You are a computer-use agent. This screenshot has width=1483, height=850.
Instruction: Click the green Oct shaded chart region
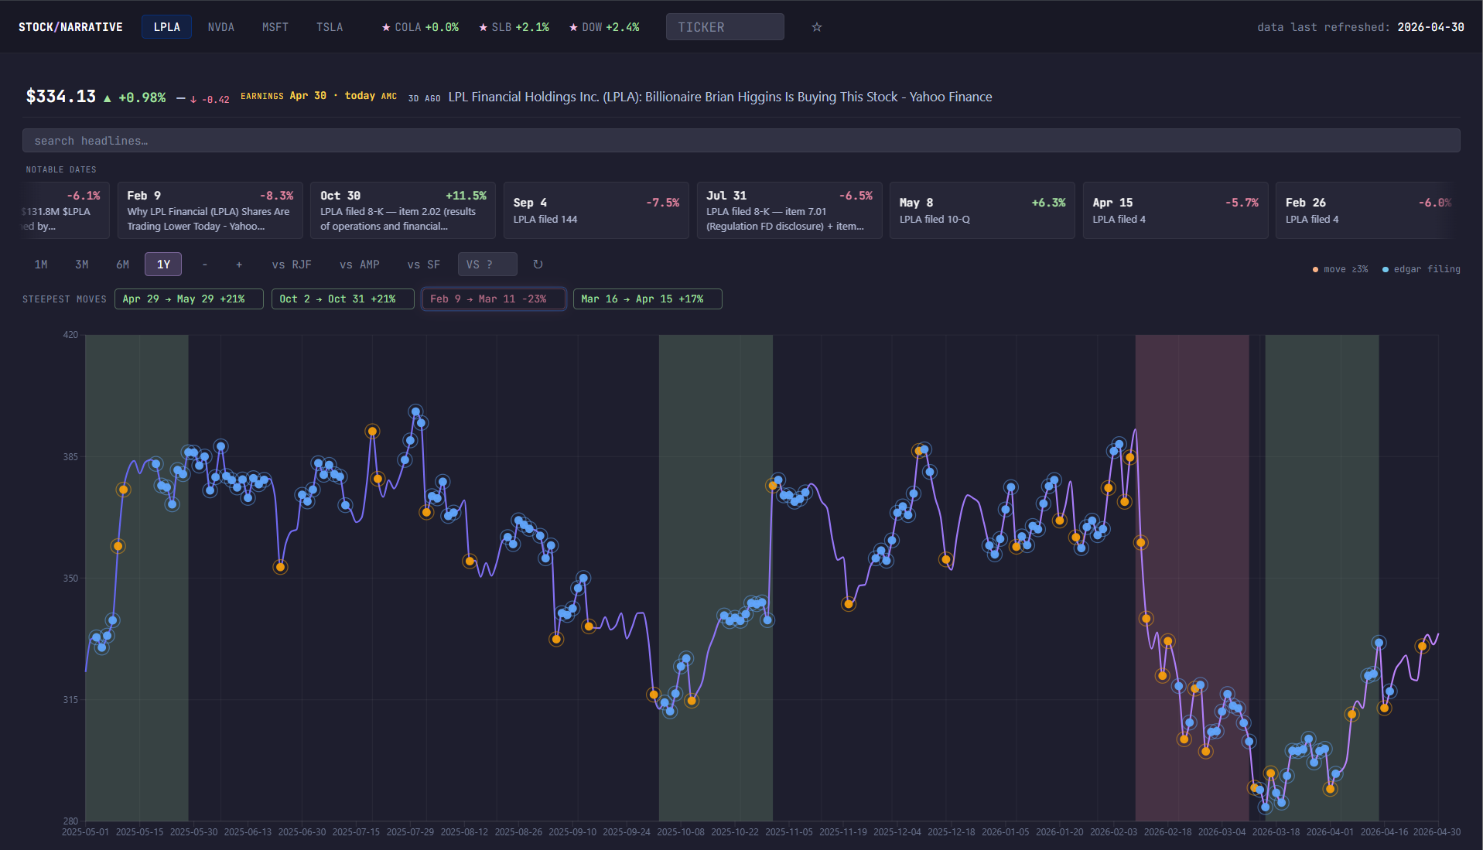click(x=716, y=577)
